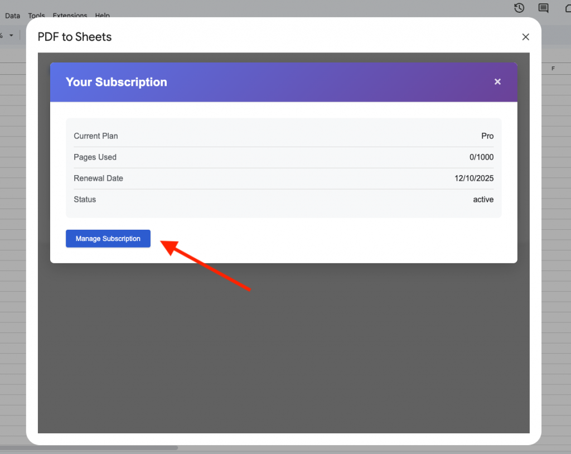
Task: Open the Tools menu
Action: (36, 16)
